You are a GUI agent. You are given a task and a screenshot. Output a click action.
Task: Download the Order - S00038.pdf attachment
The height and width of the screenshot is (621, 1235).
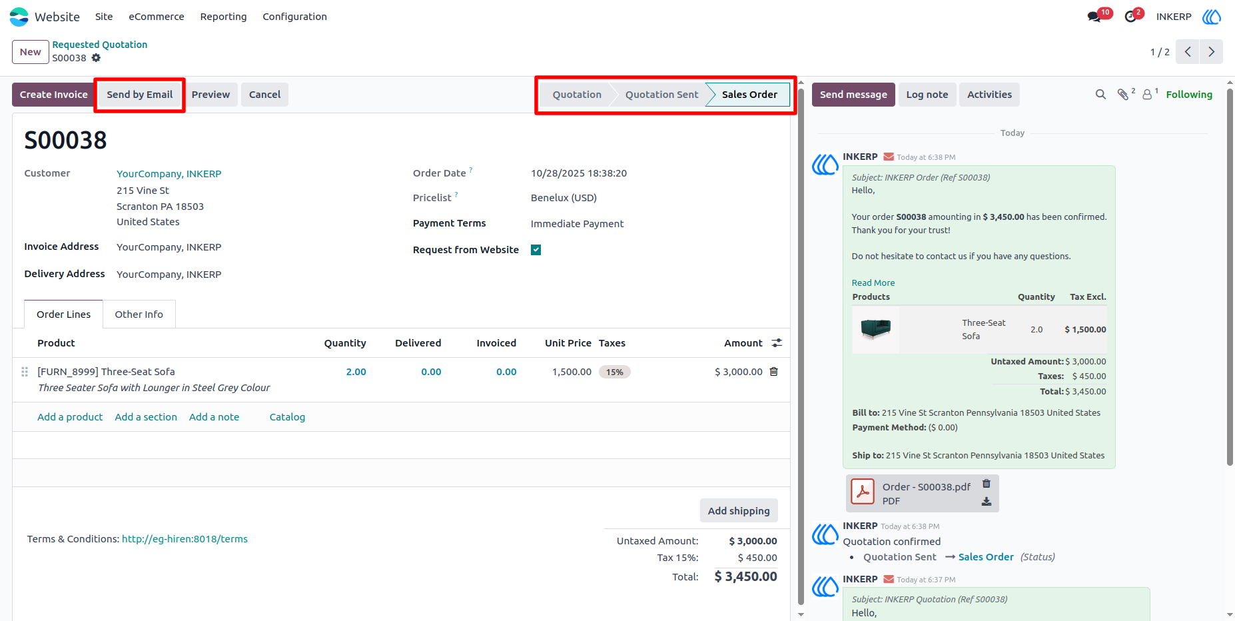pos(987,502)
